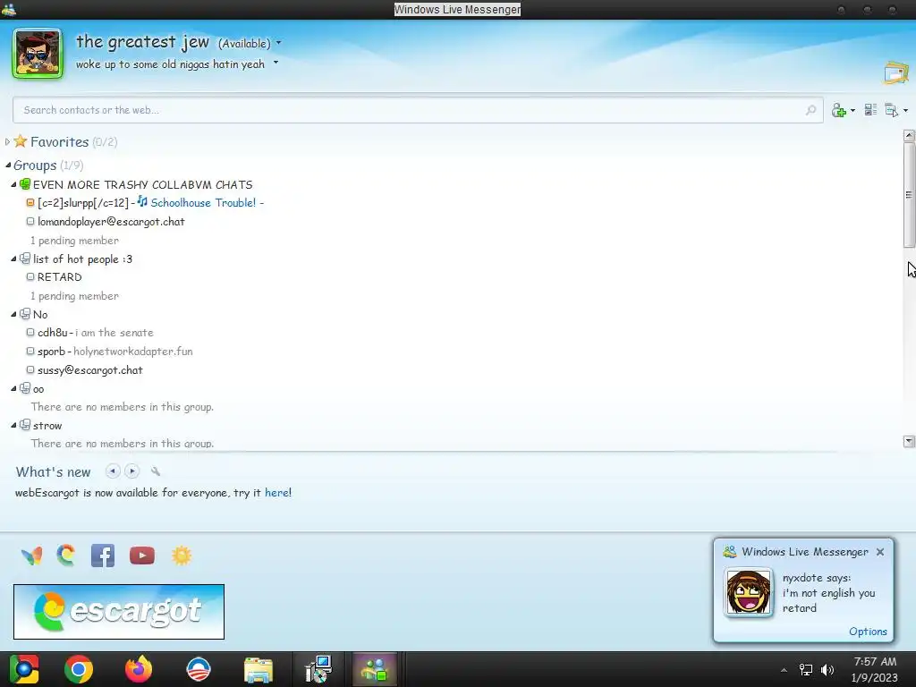Collapse the oo group
This screenshot has width=916, height=687.
click(13, 388)
